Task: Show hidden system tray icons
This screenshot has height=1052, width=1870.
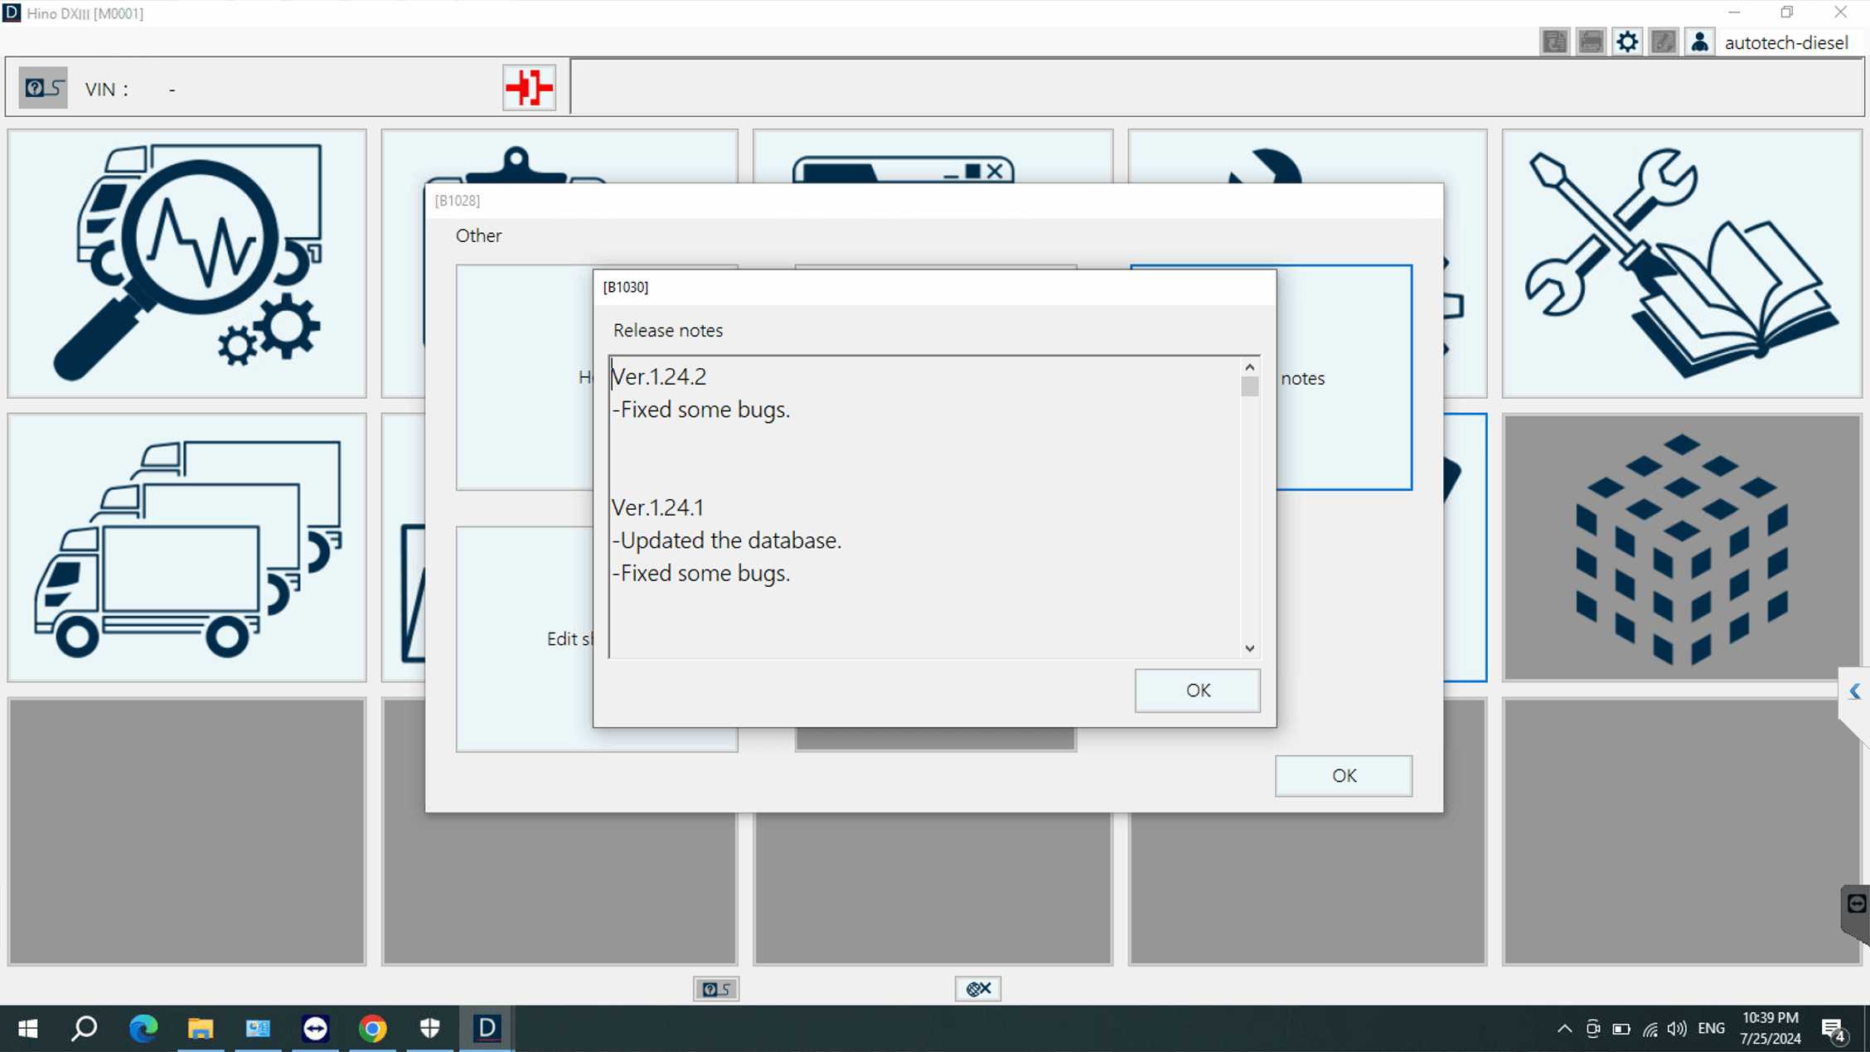Action: (1563, 1029)
